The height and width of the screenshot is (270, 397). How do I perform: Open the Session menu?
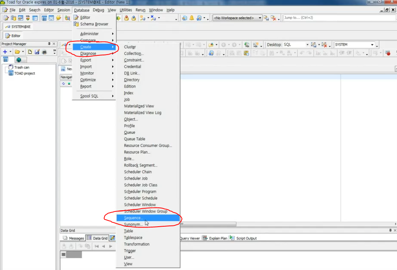[63, 10]
